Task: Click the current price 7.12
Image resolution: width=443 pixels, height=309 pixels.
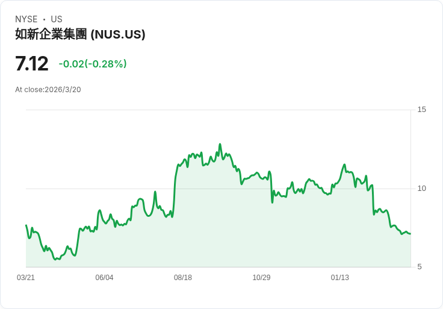Action: pyautogui.click(x=32, y=64)
